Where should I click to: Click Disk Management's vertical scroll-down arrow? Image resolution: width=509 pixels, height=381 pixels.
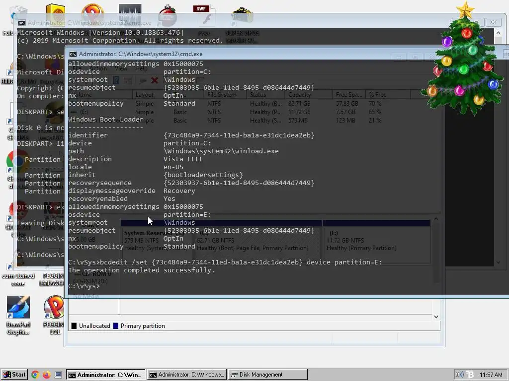[x=436, y=317]
